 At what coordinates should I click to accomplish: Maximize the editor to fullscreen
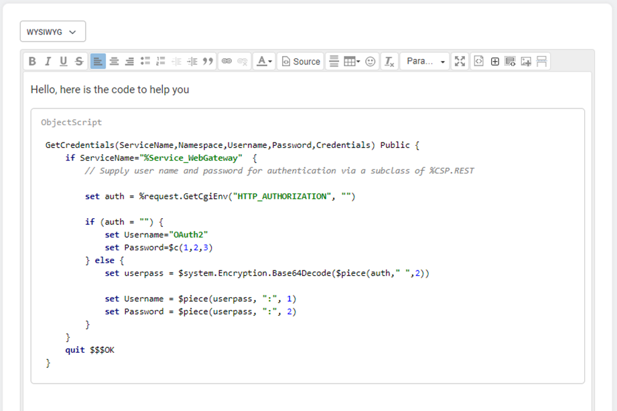click(x=460, y=62)
